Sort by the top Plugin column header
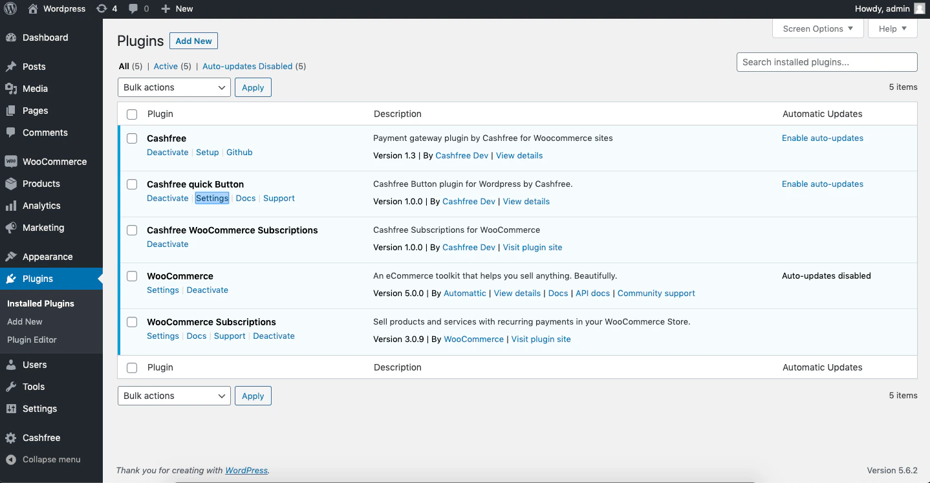 tap(160, 114)
